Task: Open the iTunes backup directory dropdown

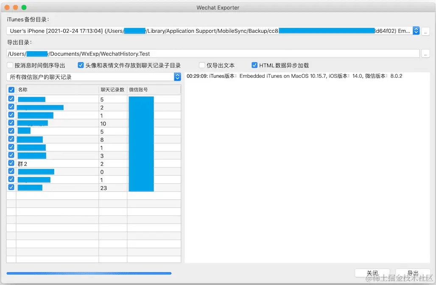Action: point(416,31)
